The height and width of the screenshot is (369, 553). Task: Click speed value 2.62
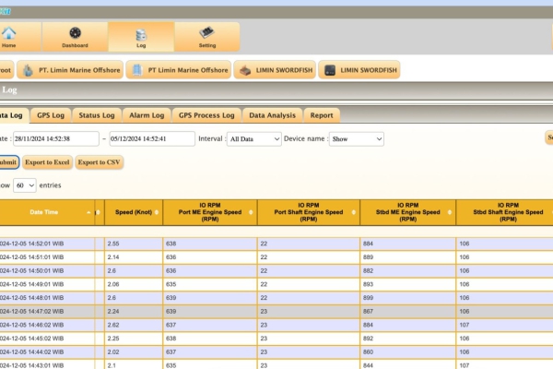[113, 325]
